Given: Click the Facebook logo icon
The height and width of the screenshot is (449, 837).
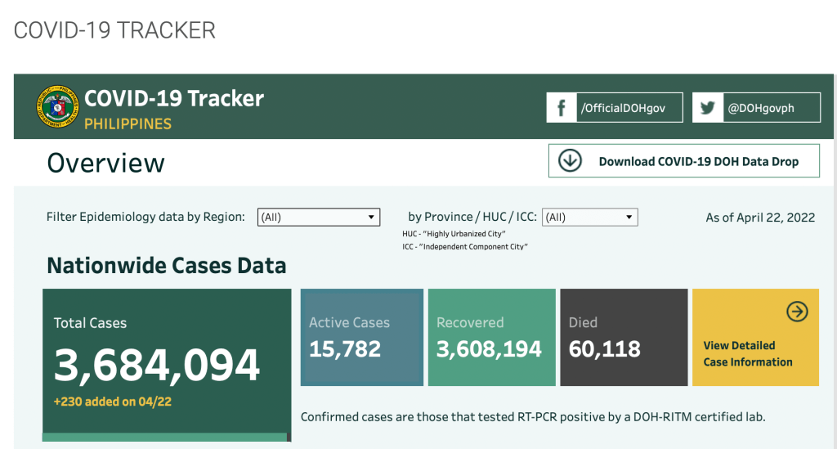Looking at the screenshot, I should 562,108.
